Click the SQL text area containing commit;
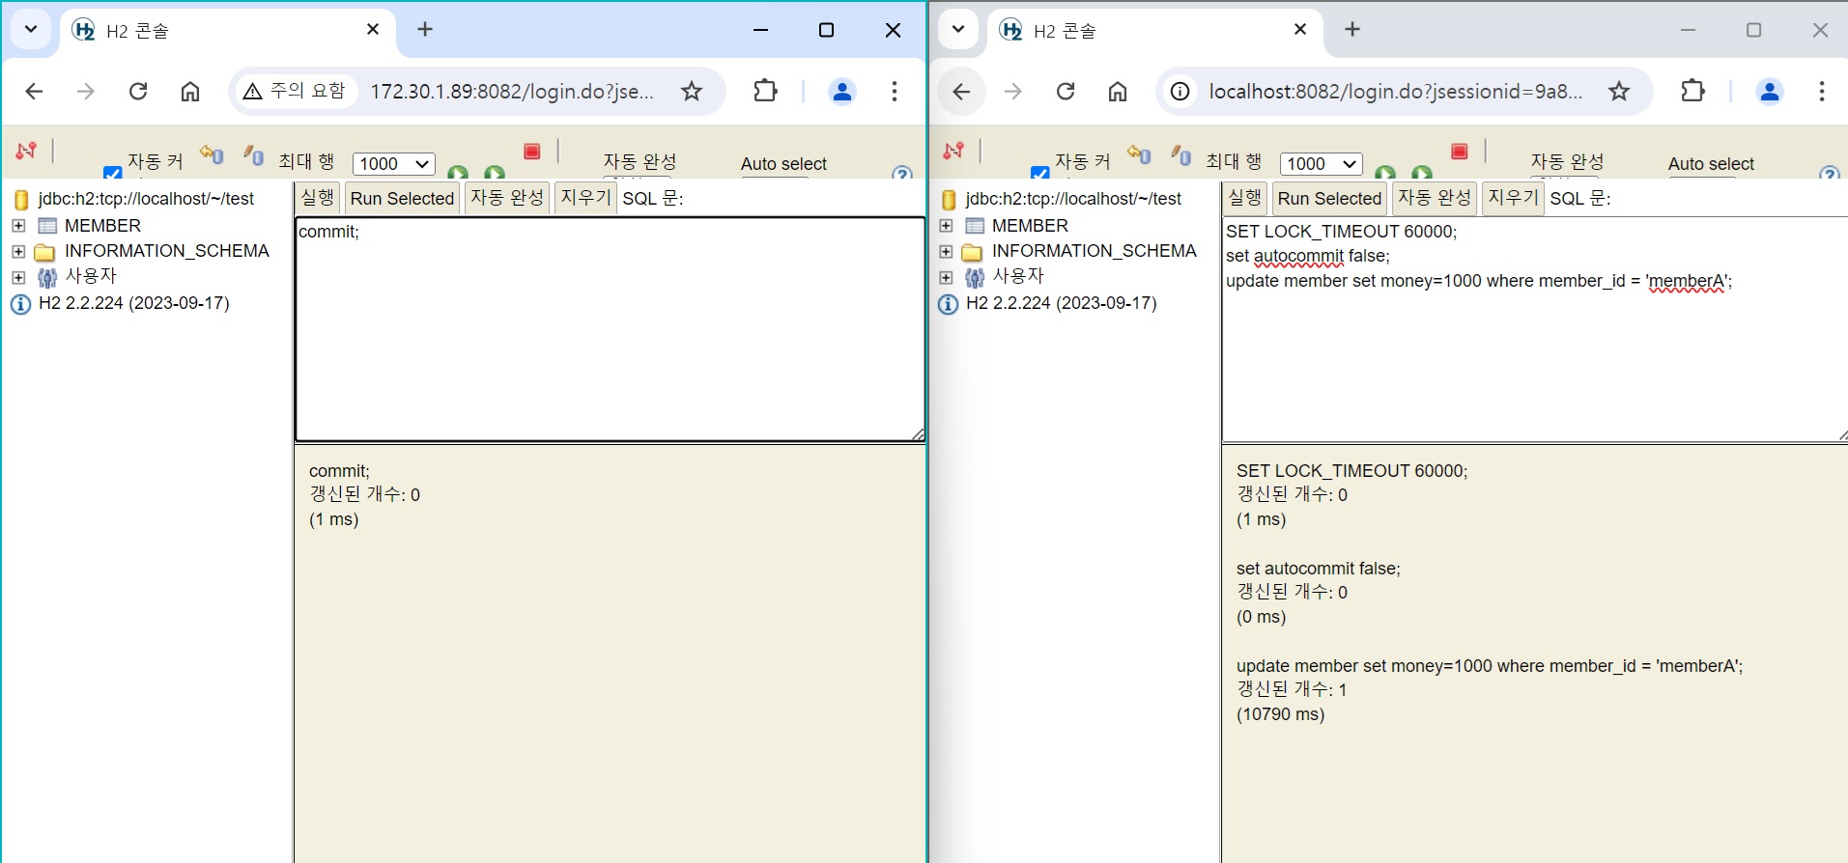 [610, 329]
